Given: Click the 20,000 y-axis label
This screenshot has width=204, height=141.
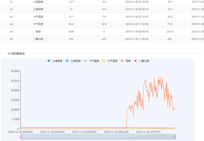Looking at the screenshot, I should (15, 90).
